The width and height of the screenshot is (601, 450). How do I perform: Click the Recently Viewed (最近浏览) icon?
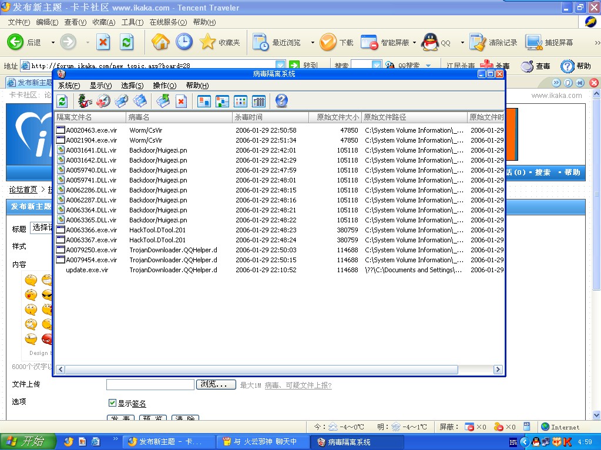point(261,42)
